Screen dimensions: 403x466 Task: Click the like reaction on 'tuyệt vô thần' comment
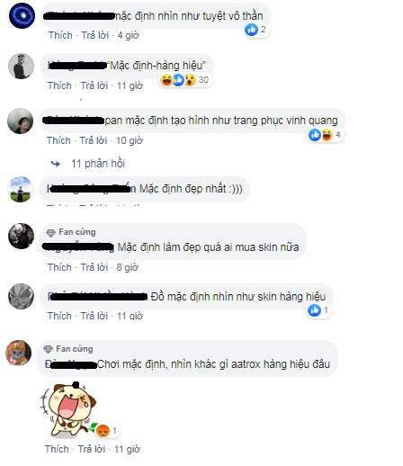(x=251, y=30)
